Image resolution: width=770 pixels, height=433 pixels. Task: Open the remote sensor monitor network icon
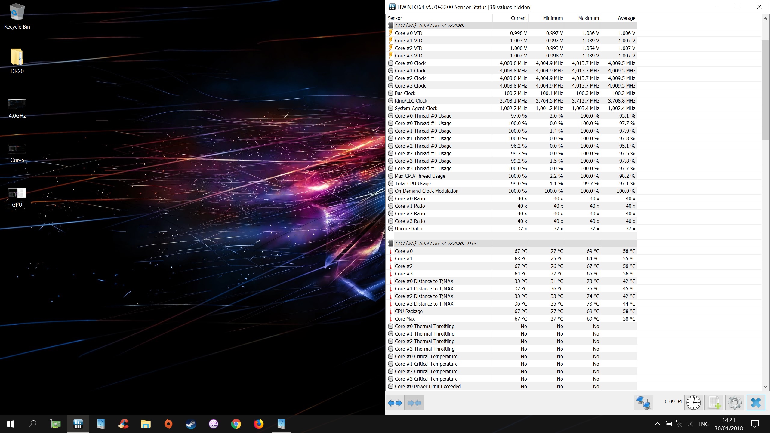643,403
